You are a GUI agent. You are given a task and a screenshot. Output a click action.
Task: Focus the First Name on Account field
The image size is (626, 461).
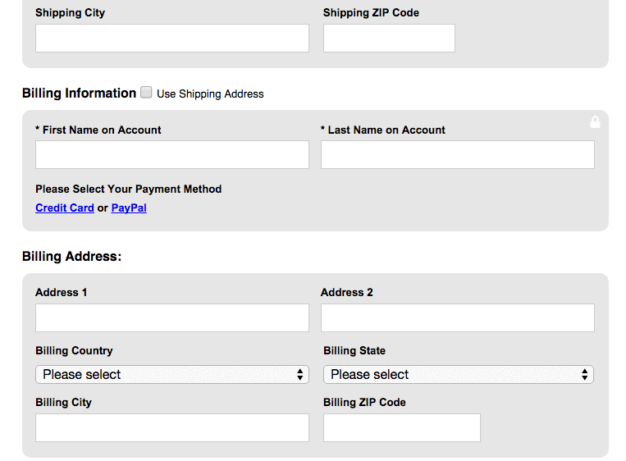(171, 155)
